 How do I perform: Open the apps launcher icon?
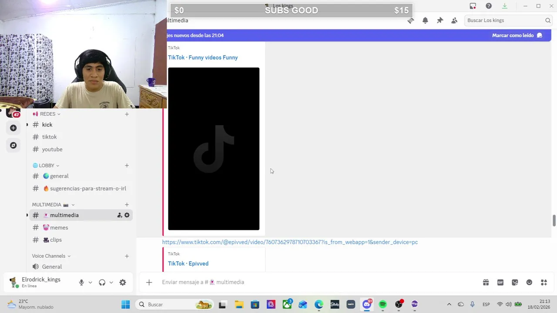point(544,283)
